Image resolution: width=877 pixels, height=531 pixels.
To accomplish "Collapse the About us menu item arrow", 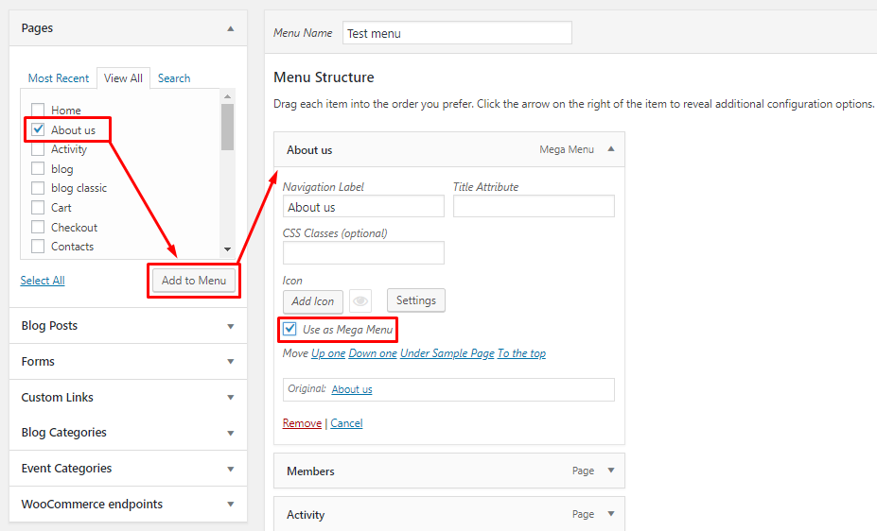I will 611,149.
